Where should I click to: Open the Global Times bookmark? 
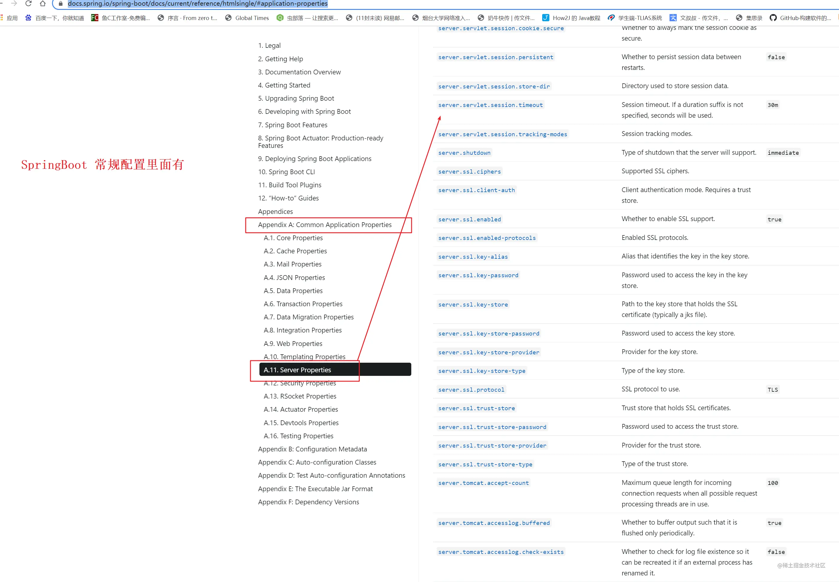(x=247, y=18)
